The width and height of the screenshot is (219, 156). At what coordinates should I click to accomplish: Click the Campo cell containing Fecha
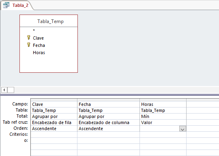(108, 104)
